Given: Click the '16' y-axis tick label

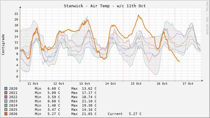Looking at the screenshot, I should [x=16, y=31].
